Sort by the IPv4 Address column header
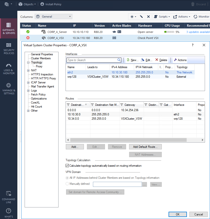 [122, 67]
